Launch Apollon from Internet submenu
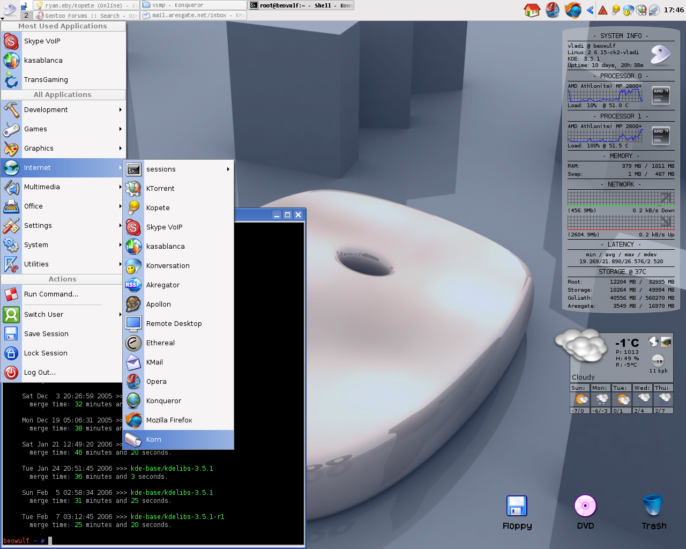This screenshot has width=686, height=549. coord(178,305)
